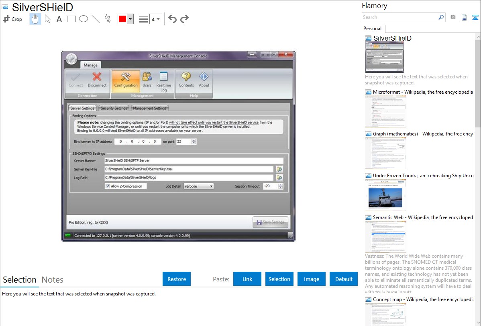Image resolution: width=481 pixels, height=326 pixels.
Task: Switch to the Selection tab
Action: tap(20, 280)
